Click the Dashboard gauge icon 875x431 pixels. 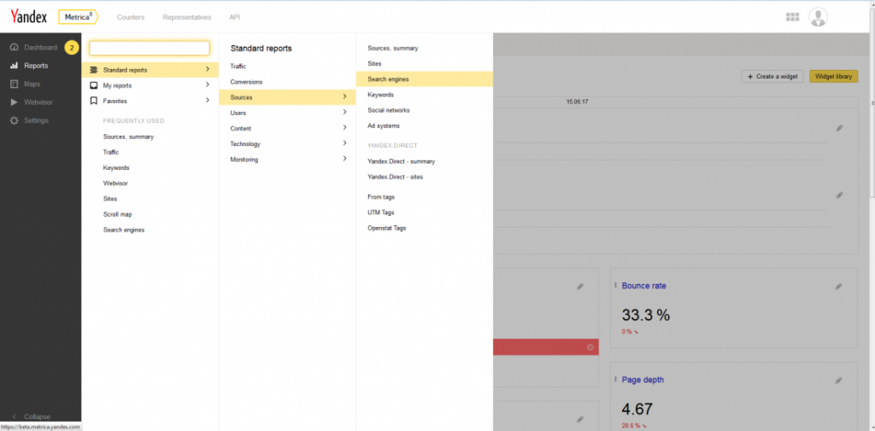pyautogui.click(x=15, y=48)
